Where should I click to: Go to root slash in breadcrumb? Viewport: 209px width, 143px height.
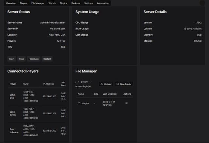click(76, 82)
